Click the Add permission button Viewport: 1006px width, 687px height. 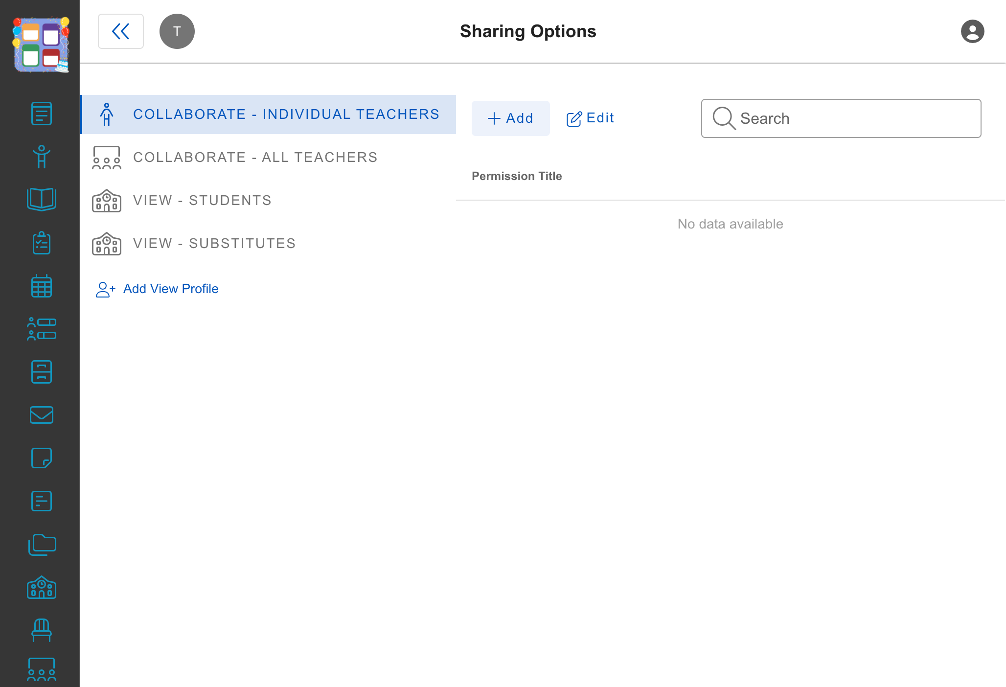pyautogui.click(x=511, y=118)
